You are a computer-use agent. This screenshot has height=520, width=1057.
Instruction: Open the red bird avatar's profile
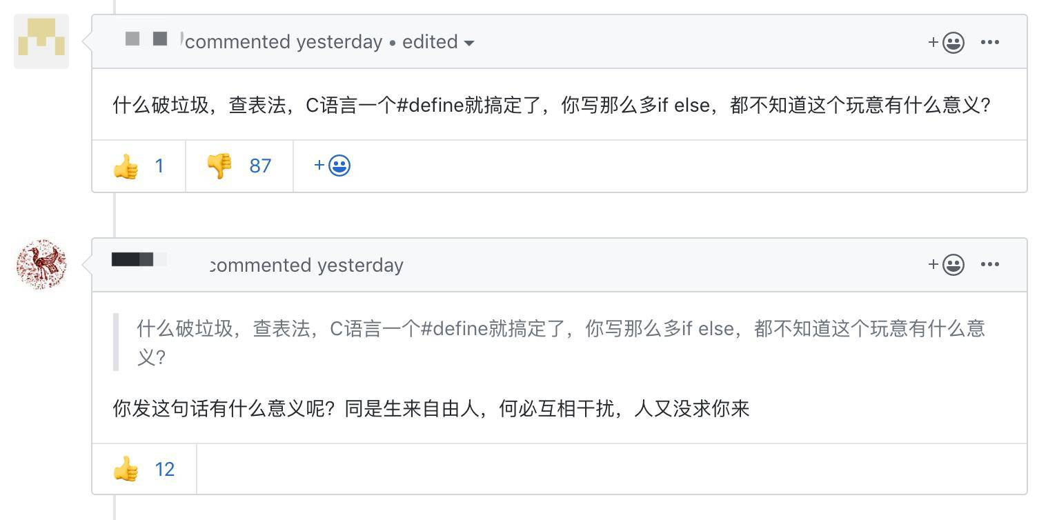41,264
